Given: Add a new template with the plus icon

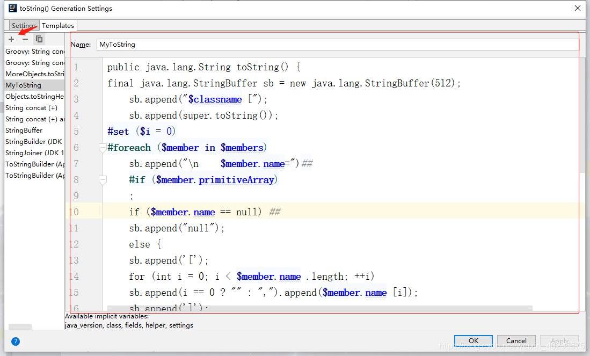Looking at the screenshot, I should 11,39.
